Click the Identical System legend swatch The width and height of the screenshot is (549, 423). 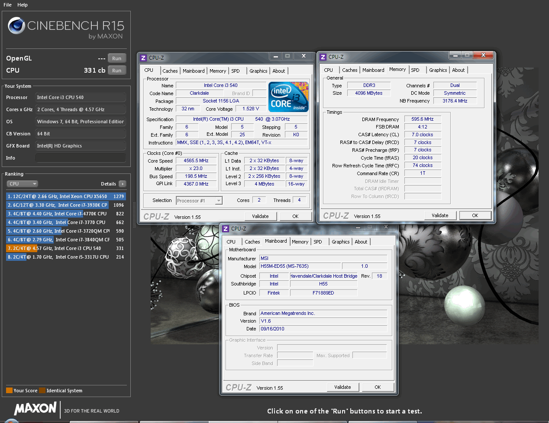click(42, 391)
